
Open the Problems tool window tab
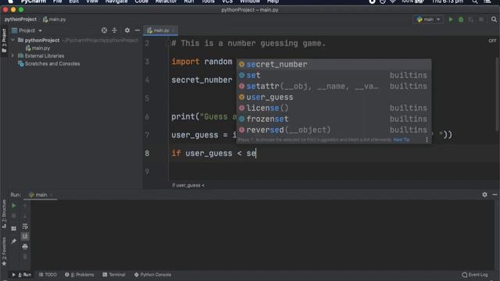point(80,275)
